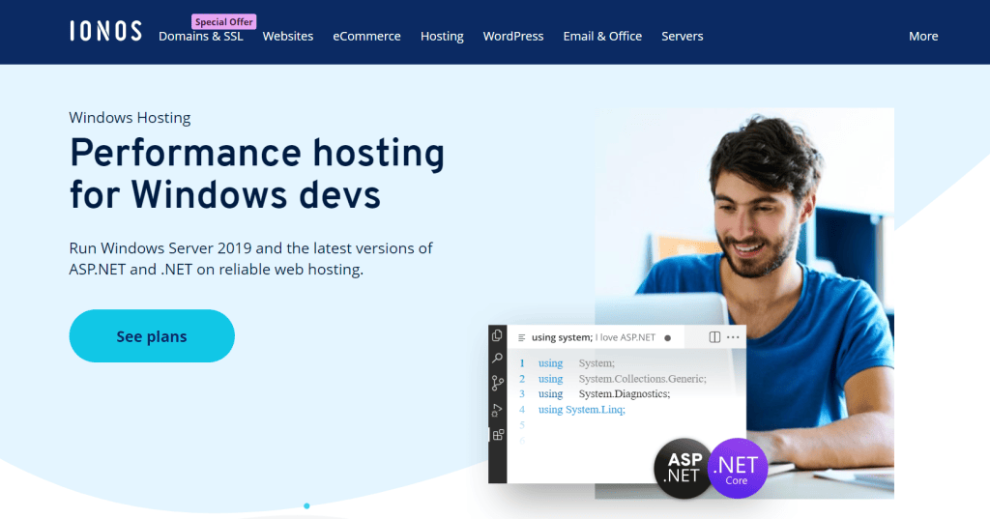Image resolution: width=990 pixels, height=519 pixels.
Task: Click the See plans button
Action: click(152, 336)
